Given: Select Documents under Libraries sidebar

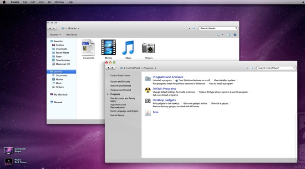Looking at the screenshot, I should point(60,75).
